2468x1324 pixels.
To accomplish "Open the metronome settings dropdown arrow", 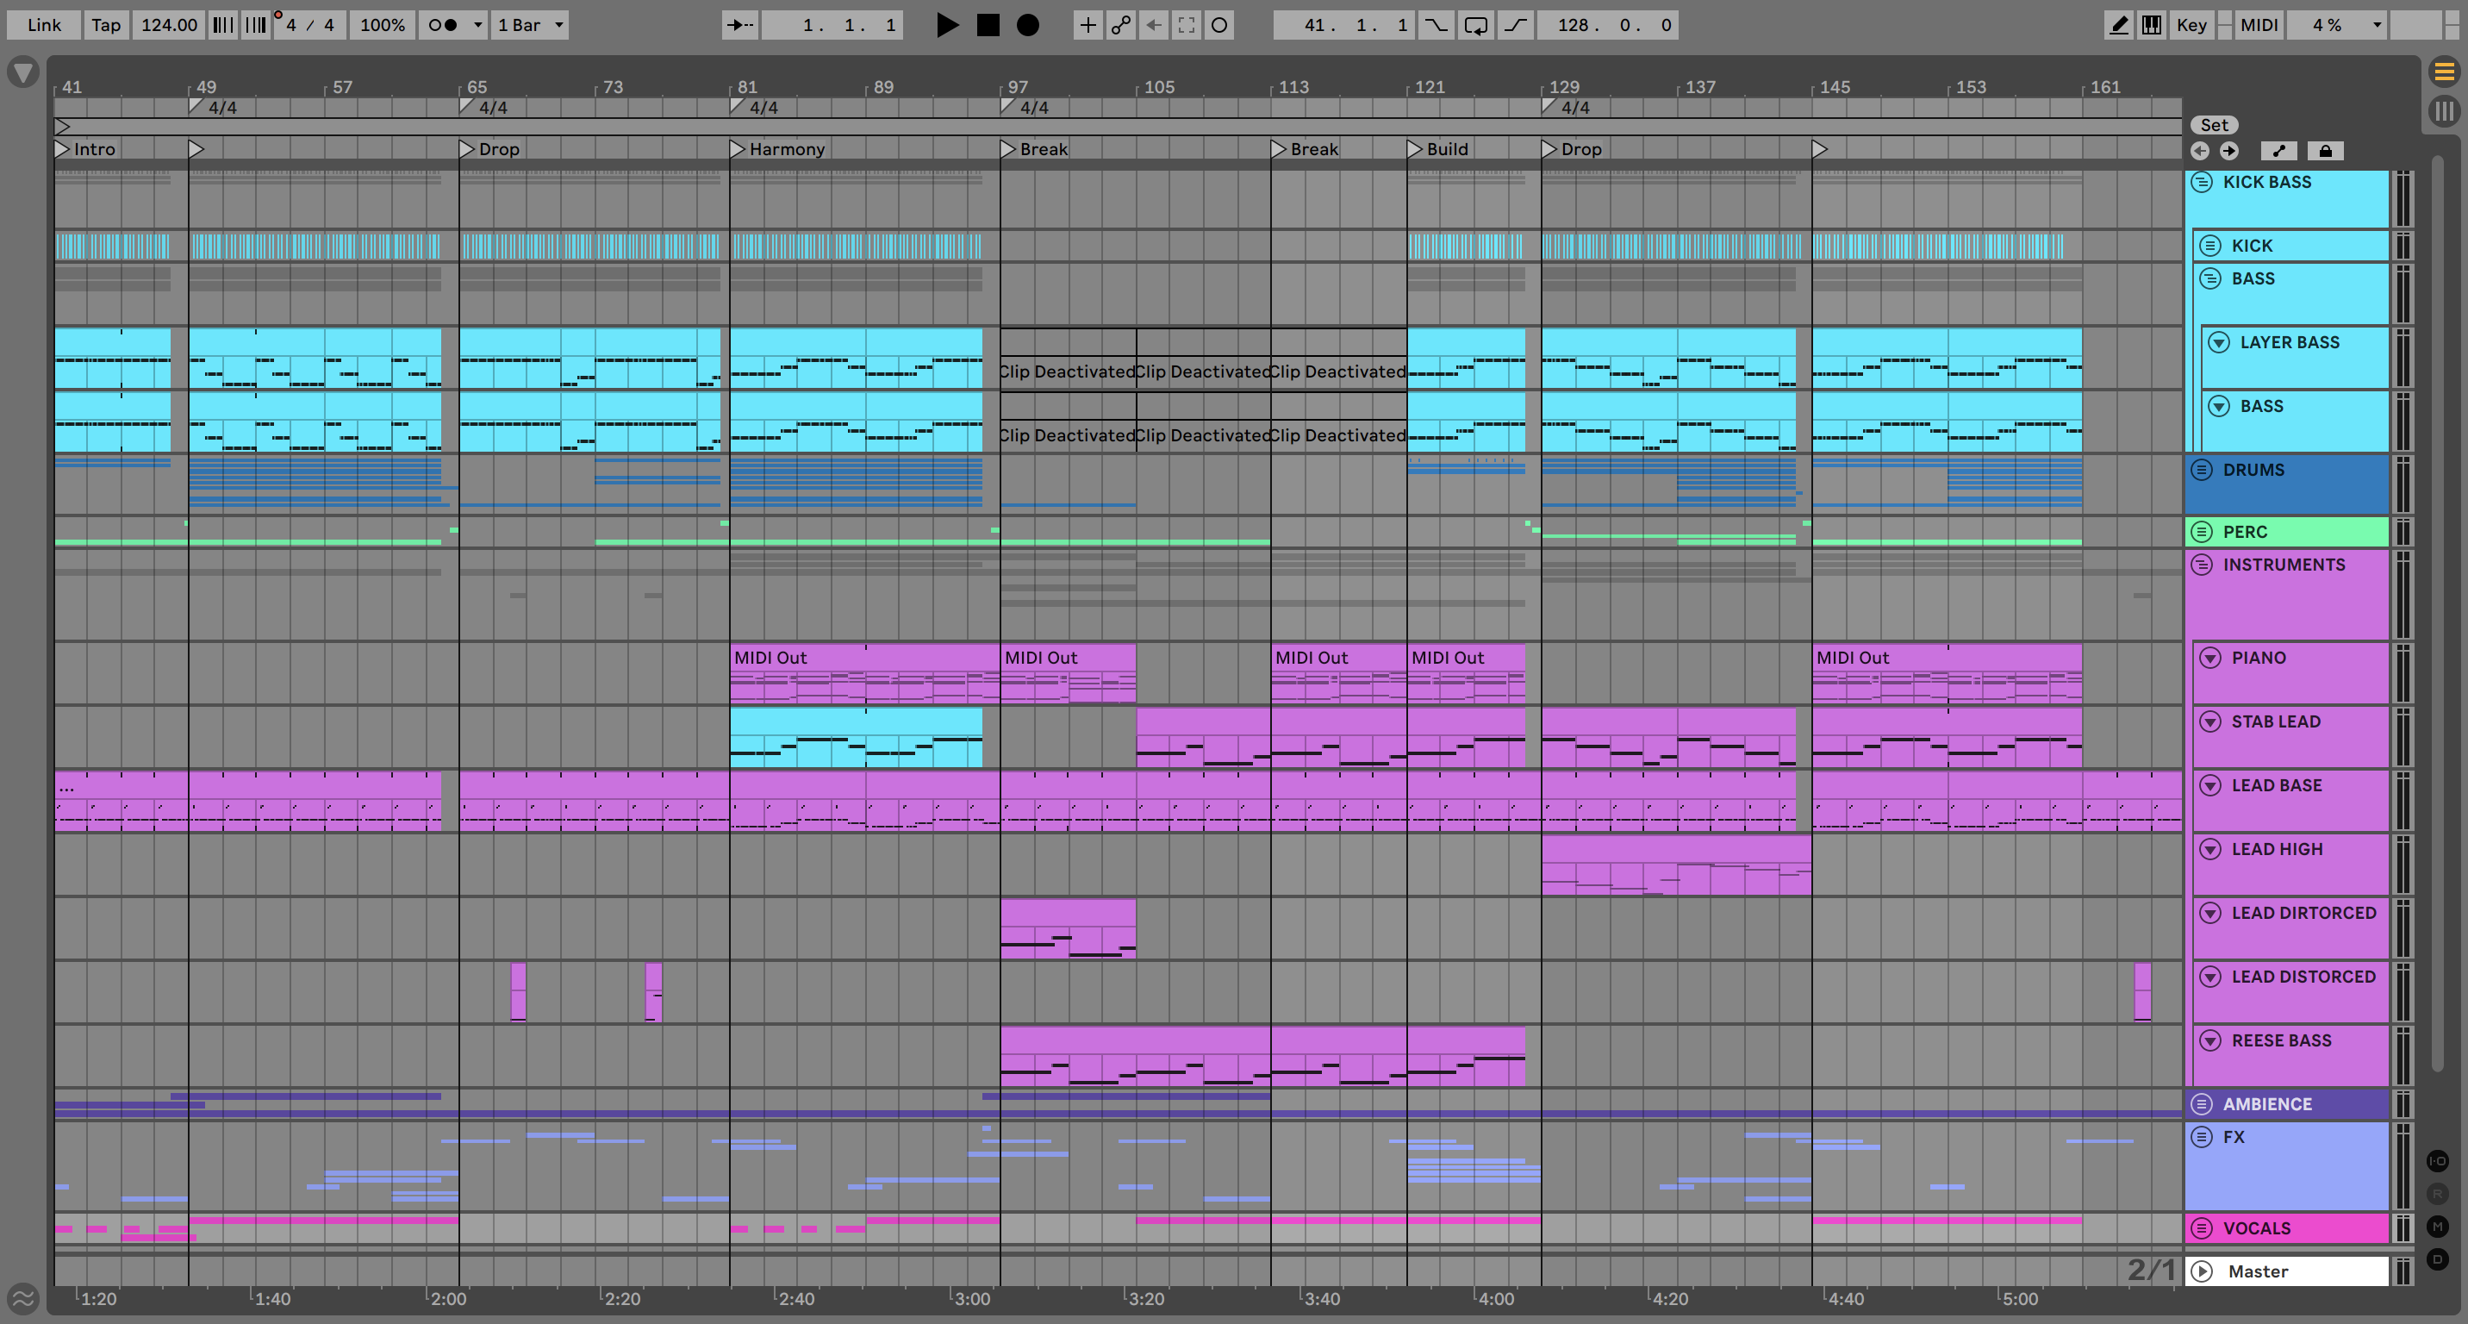I will coord(478,25).
